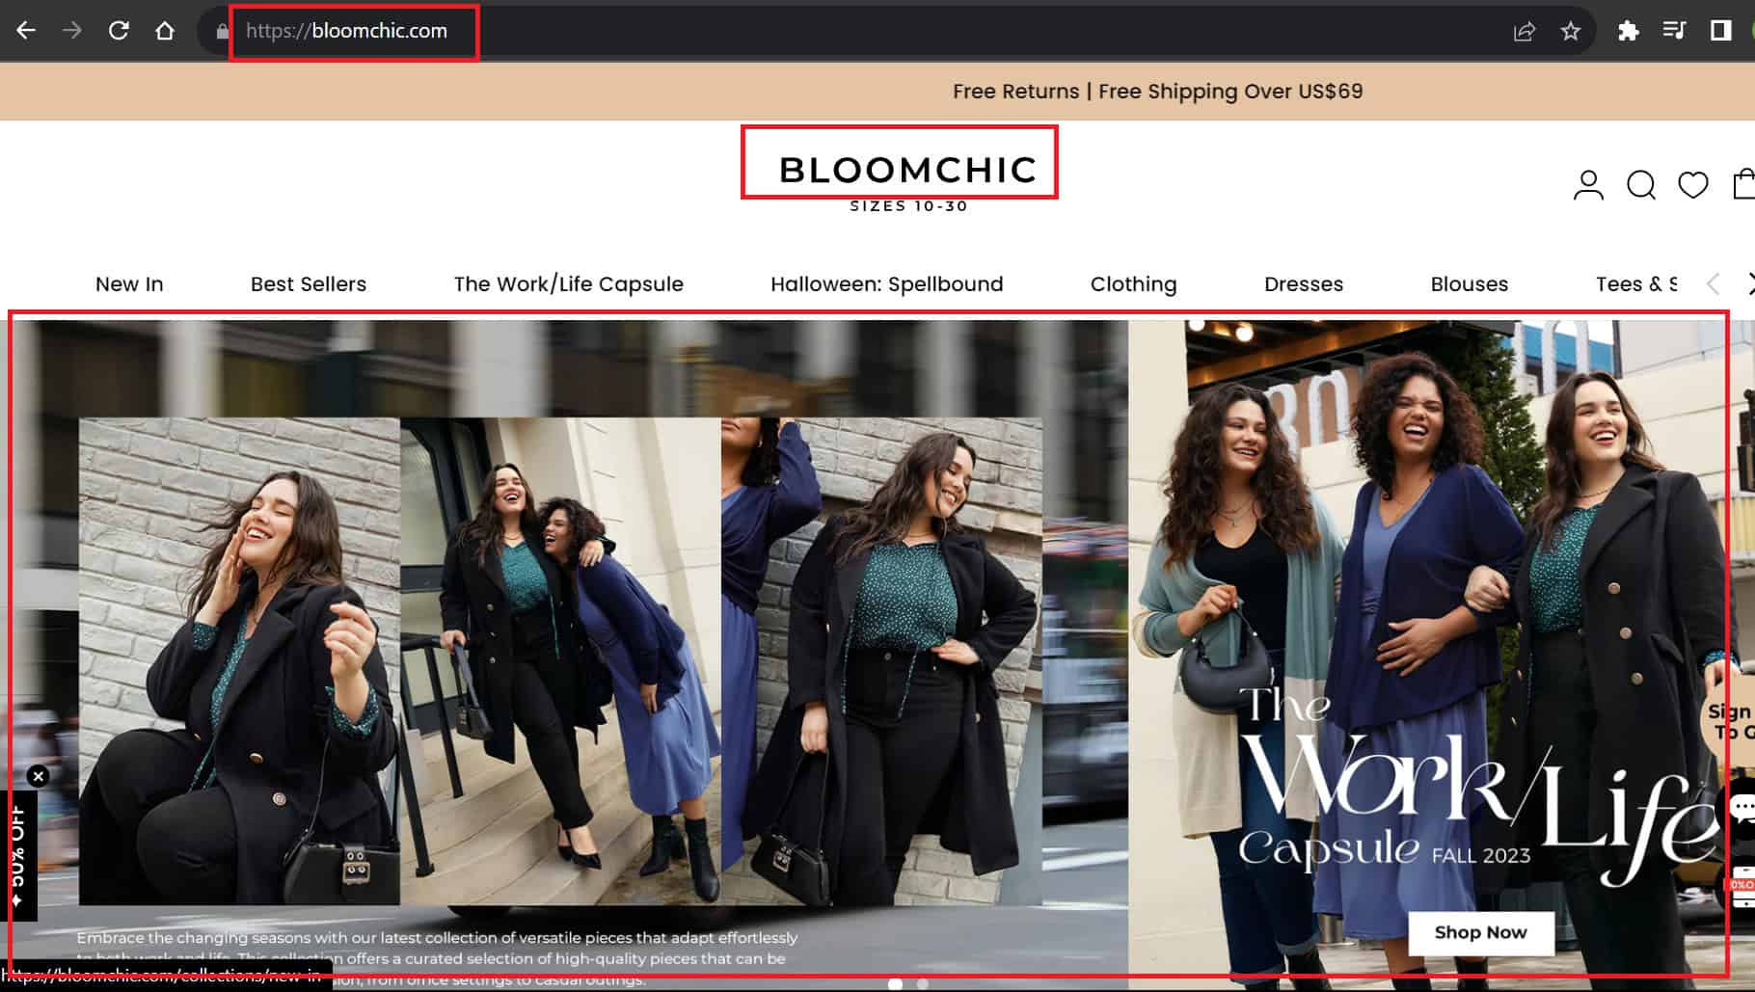Click the BLOOMCHIC logo
The height and width of the screenshot is (992, 1755).
pyautogui.click(x=907, y=171)
